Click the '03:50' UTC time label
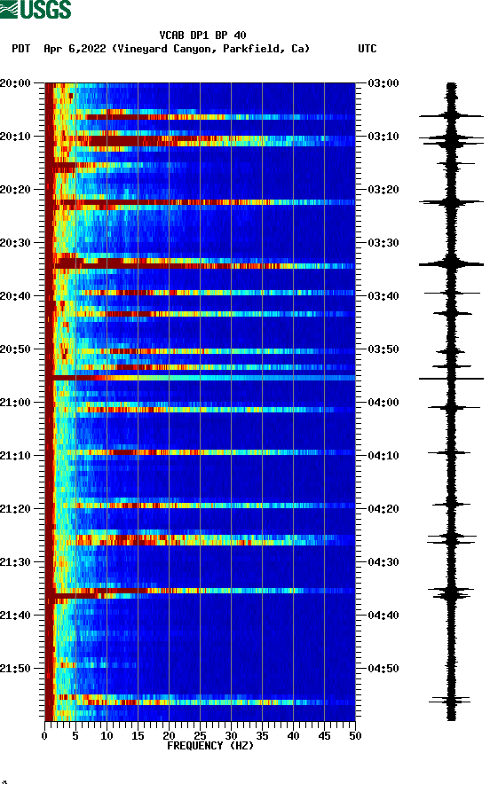 click(383, 349)
